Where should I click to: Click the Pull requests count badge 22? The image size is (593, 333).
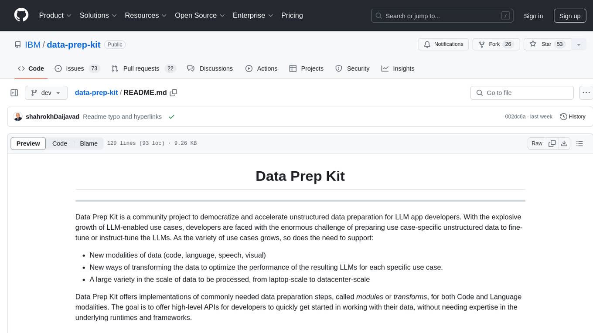170,68
